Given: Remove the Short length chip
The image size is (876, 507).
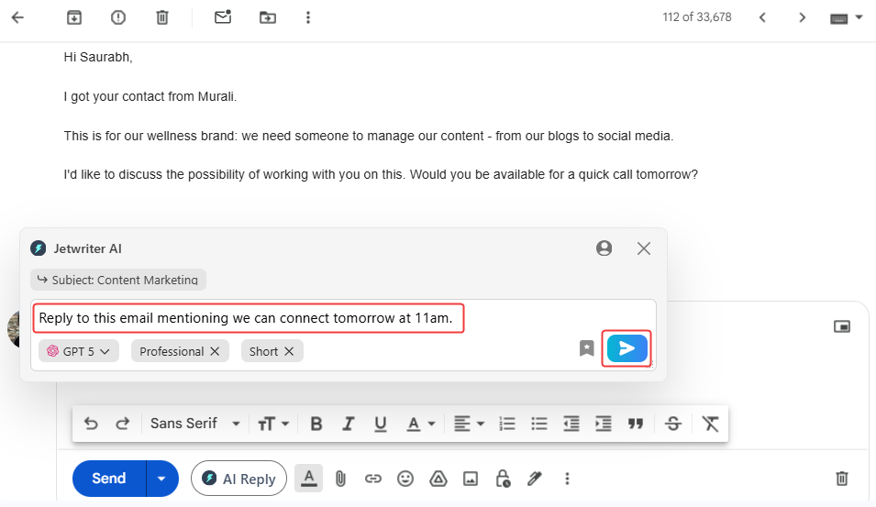Looking at the screenshot, I should (289, 351).
